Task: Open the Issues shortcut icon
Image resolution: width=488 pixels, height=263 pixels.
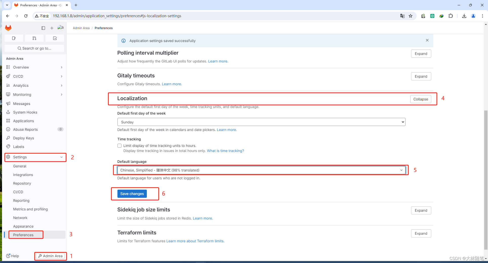Action: tap(14, 38)
